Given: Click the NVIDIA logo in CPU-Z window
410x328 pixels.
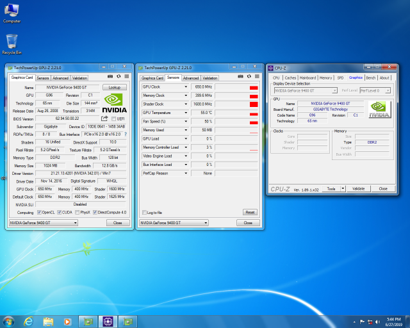Looking at the screenshot, I should [380, 110].
